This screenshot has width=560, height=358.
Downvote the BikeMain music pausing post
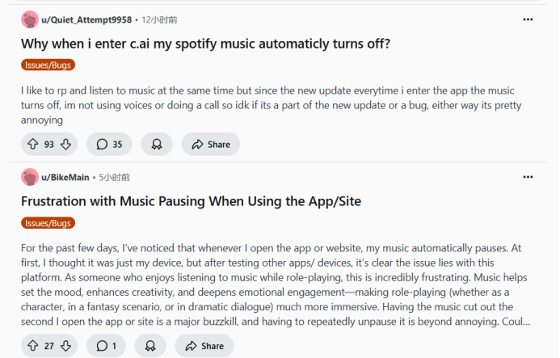click(x=65, y=346)
